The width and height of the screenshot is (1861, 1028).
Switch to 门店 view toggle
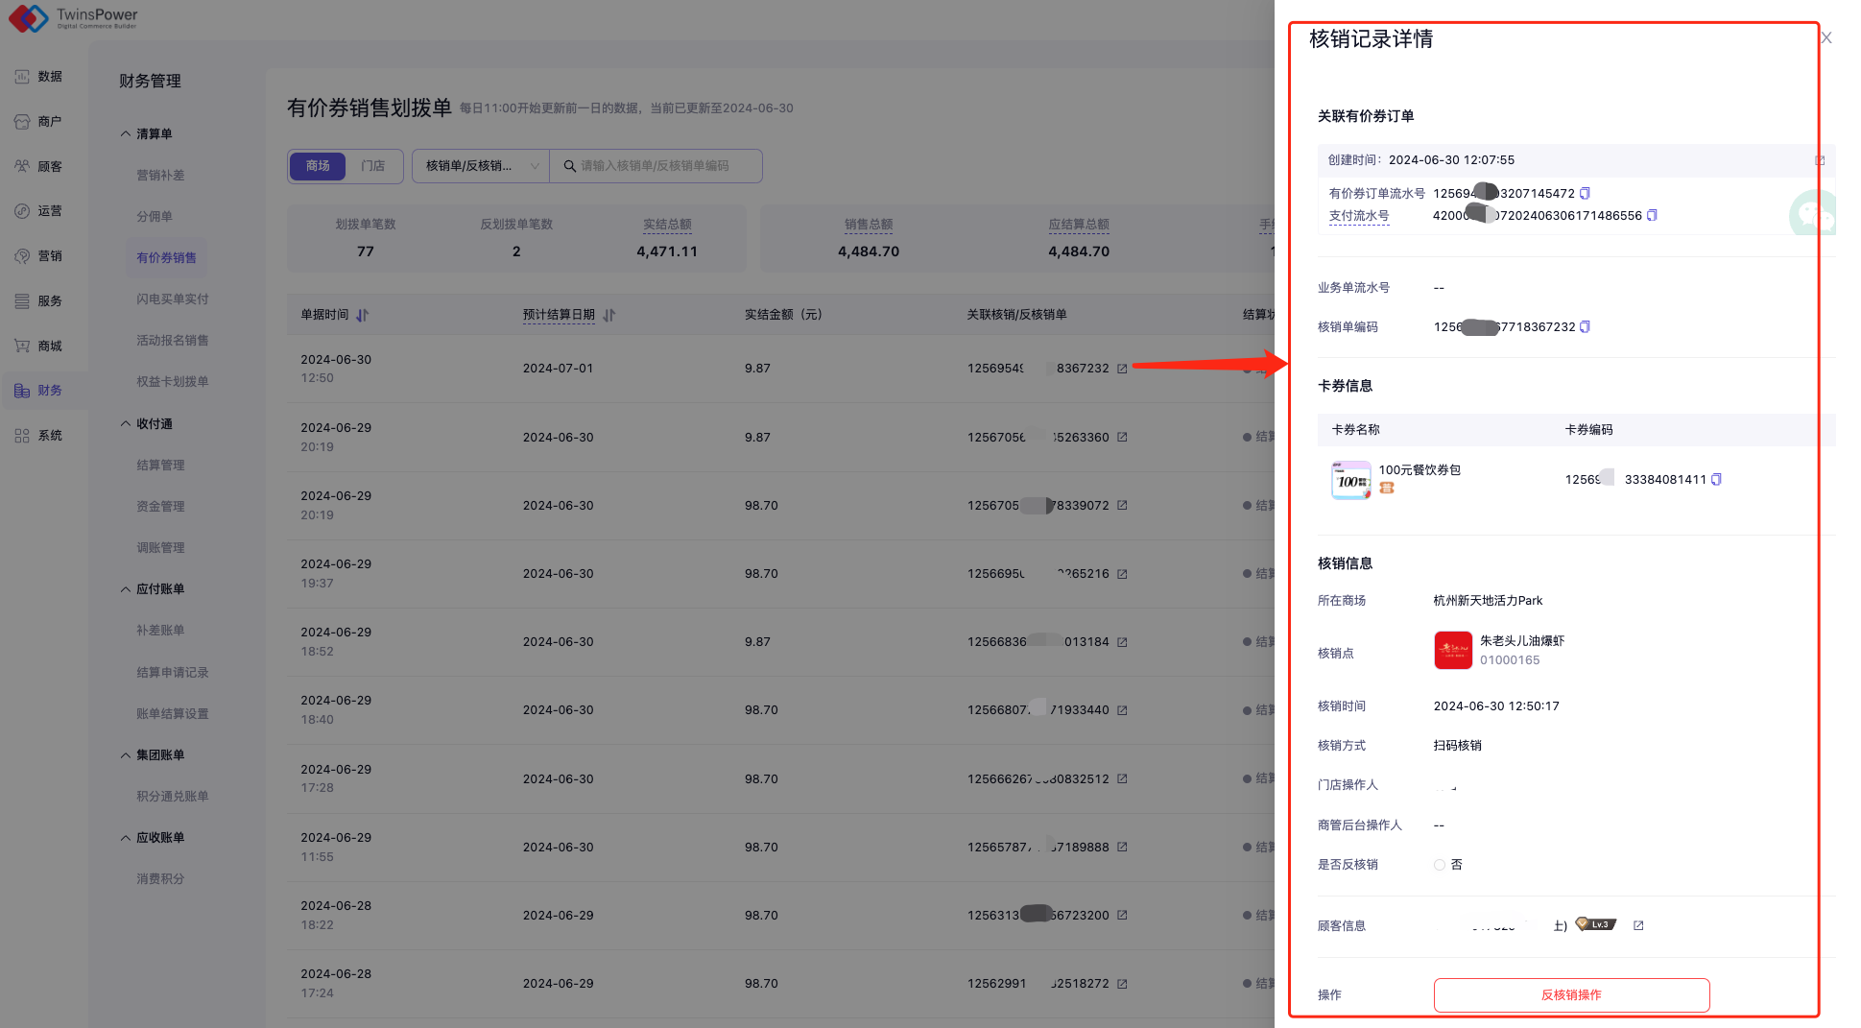pyautogui.click(x=372, y=166)
